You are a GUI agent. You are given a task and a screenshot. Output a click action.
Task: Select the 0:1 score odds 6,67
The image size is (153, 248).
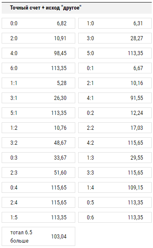click(115, 68)
